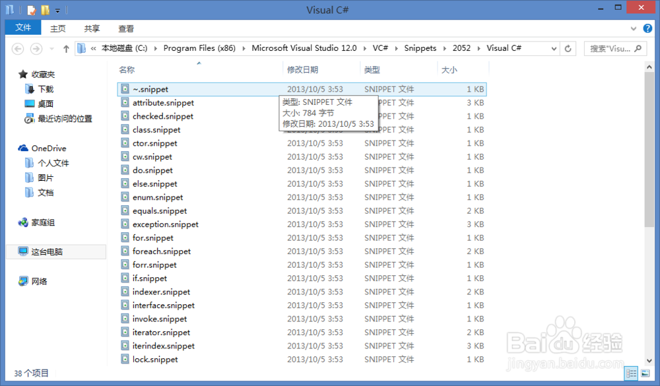Open the quick access toolbar customize dropdown

pyautogui.click(x=57, y=10)
